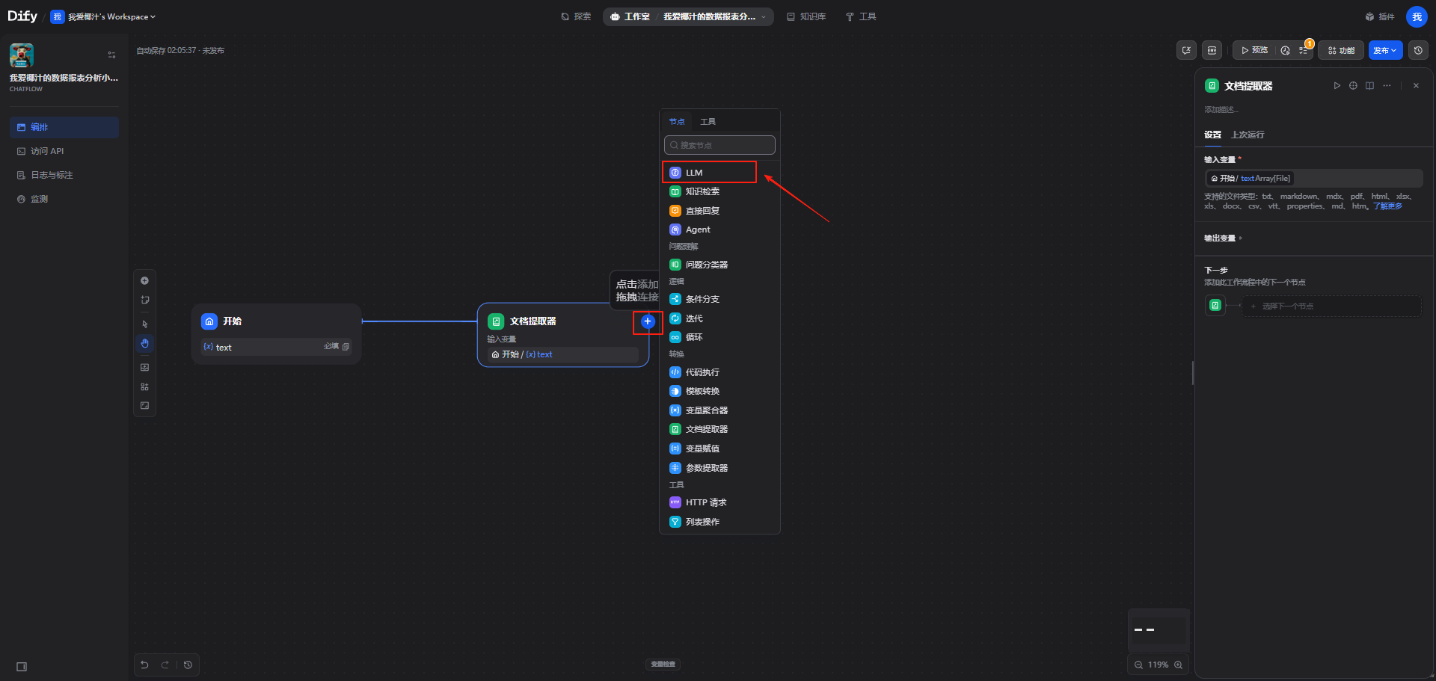Viewport: 1436px width, 681px height.
Task: Select 迭代 iteration node
Action: pyautogui.click(x=719, y=318)
